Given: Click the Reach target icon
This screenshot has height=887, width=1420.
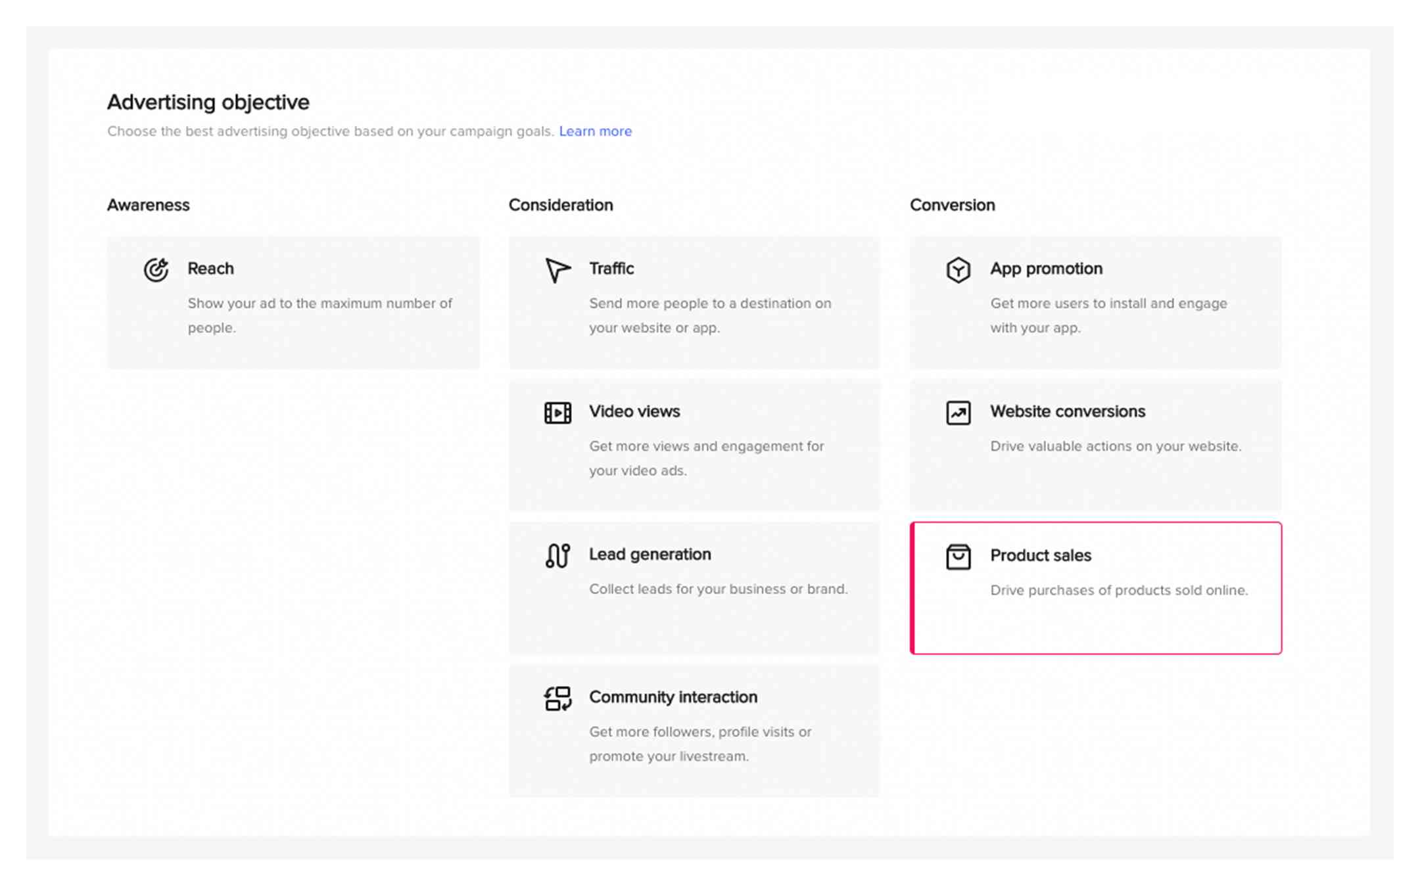Looking at the screenshot, I should click(156, 269).
